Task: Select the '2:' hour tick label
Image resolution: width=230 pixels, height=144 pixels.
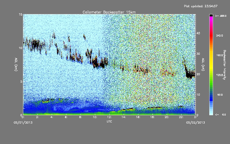Action: (x=38, y=117)
